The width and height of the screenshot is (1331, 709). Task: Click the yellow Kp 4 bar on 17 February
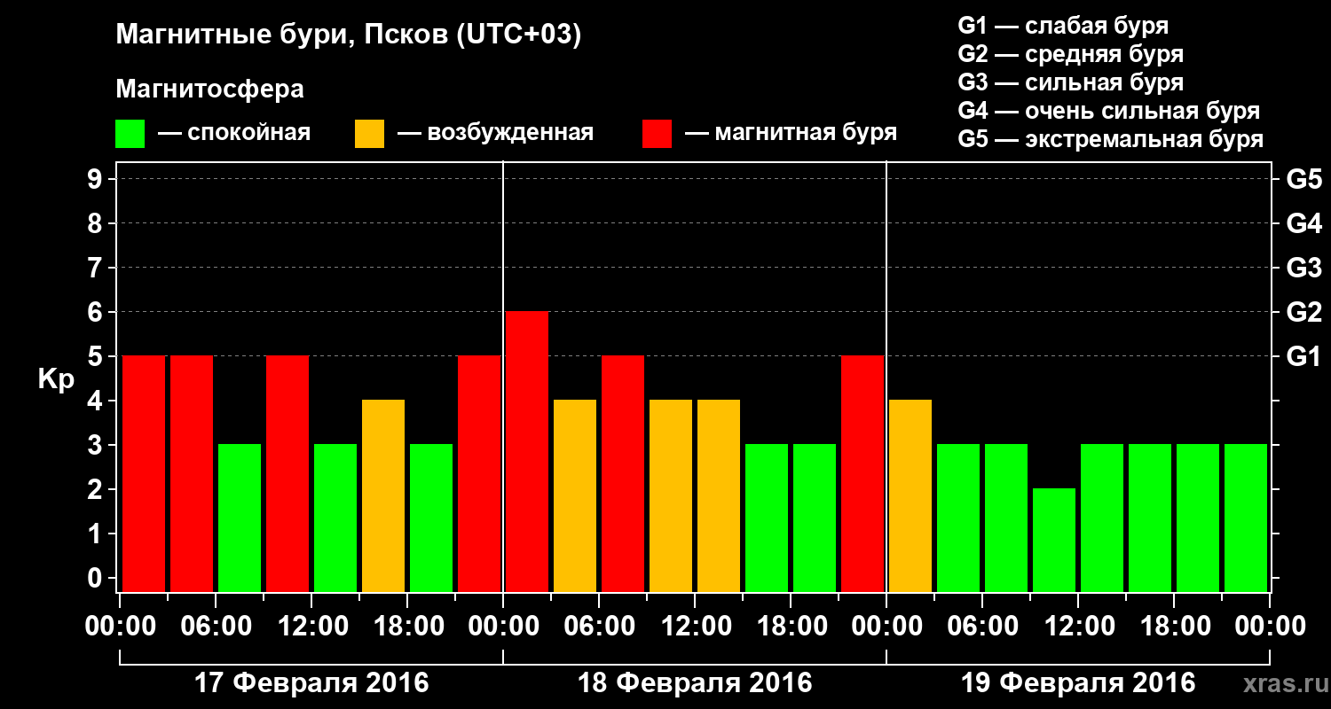[383, 496]
